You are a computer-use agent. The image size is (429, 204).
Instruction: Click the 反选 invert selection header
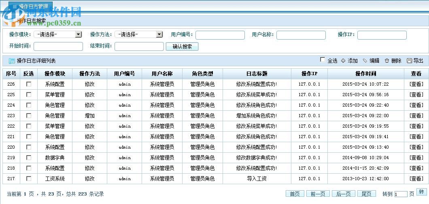[x=29, y=74]
